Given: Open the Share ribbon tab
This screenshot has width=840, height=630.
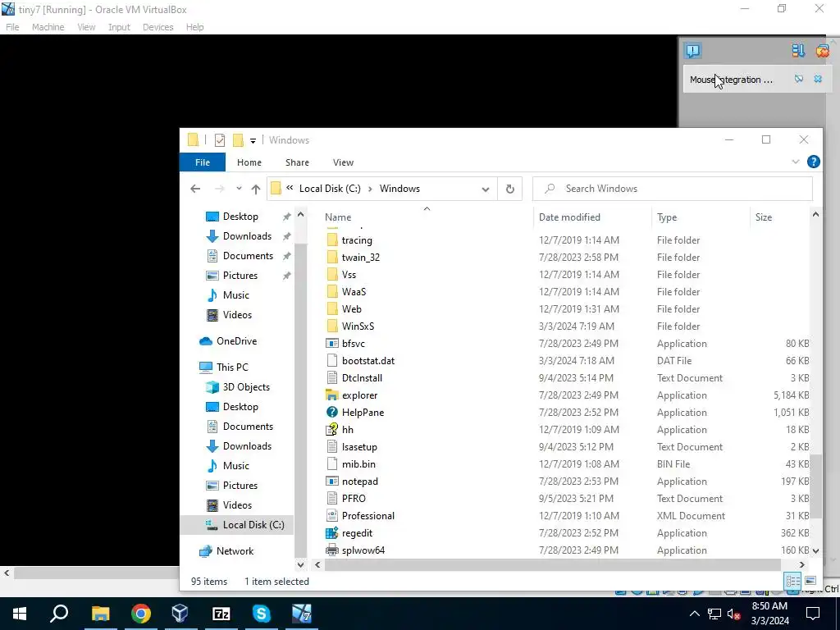Looking at the screenshot, I should pyautogui.click(x=297, y=162).
